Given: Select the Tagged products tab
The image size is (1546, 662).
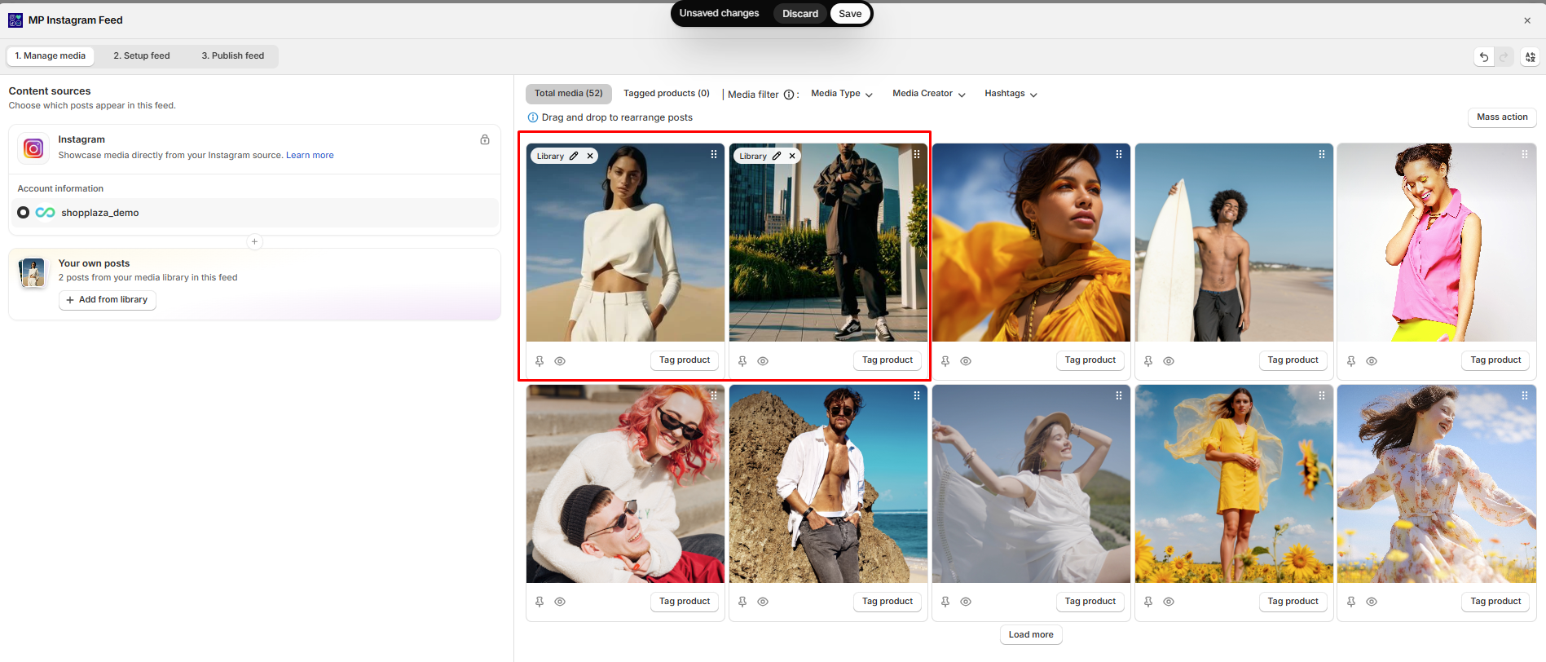Looking at the screenshot, I should pyautogui.click(x=667, y=94).
